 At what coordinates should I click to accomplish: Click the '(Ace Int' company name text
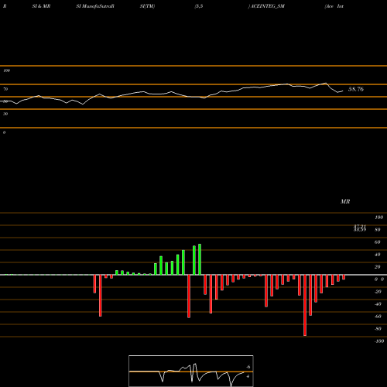pyautogui.click(x=334, y=6)
